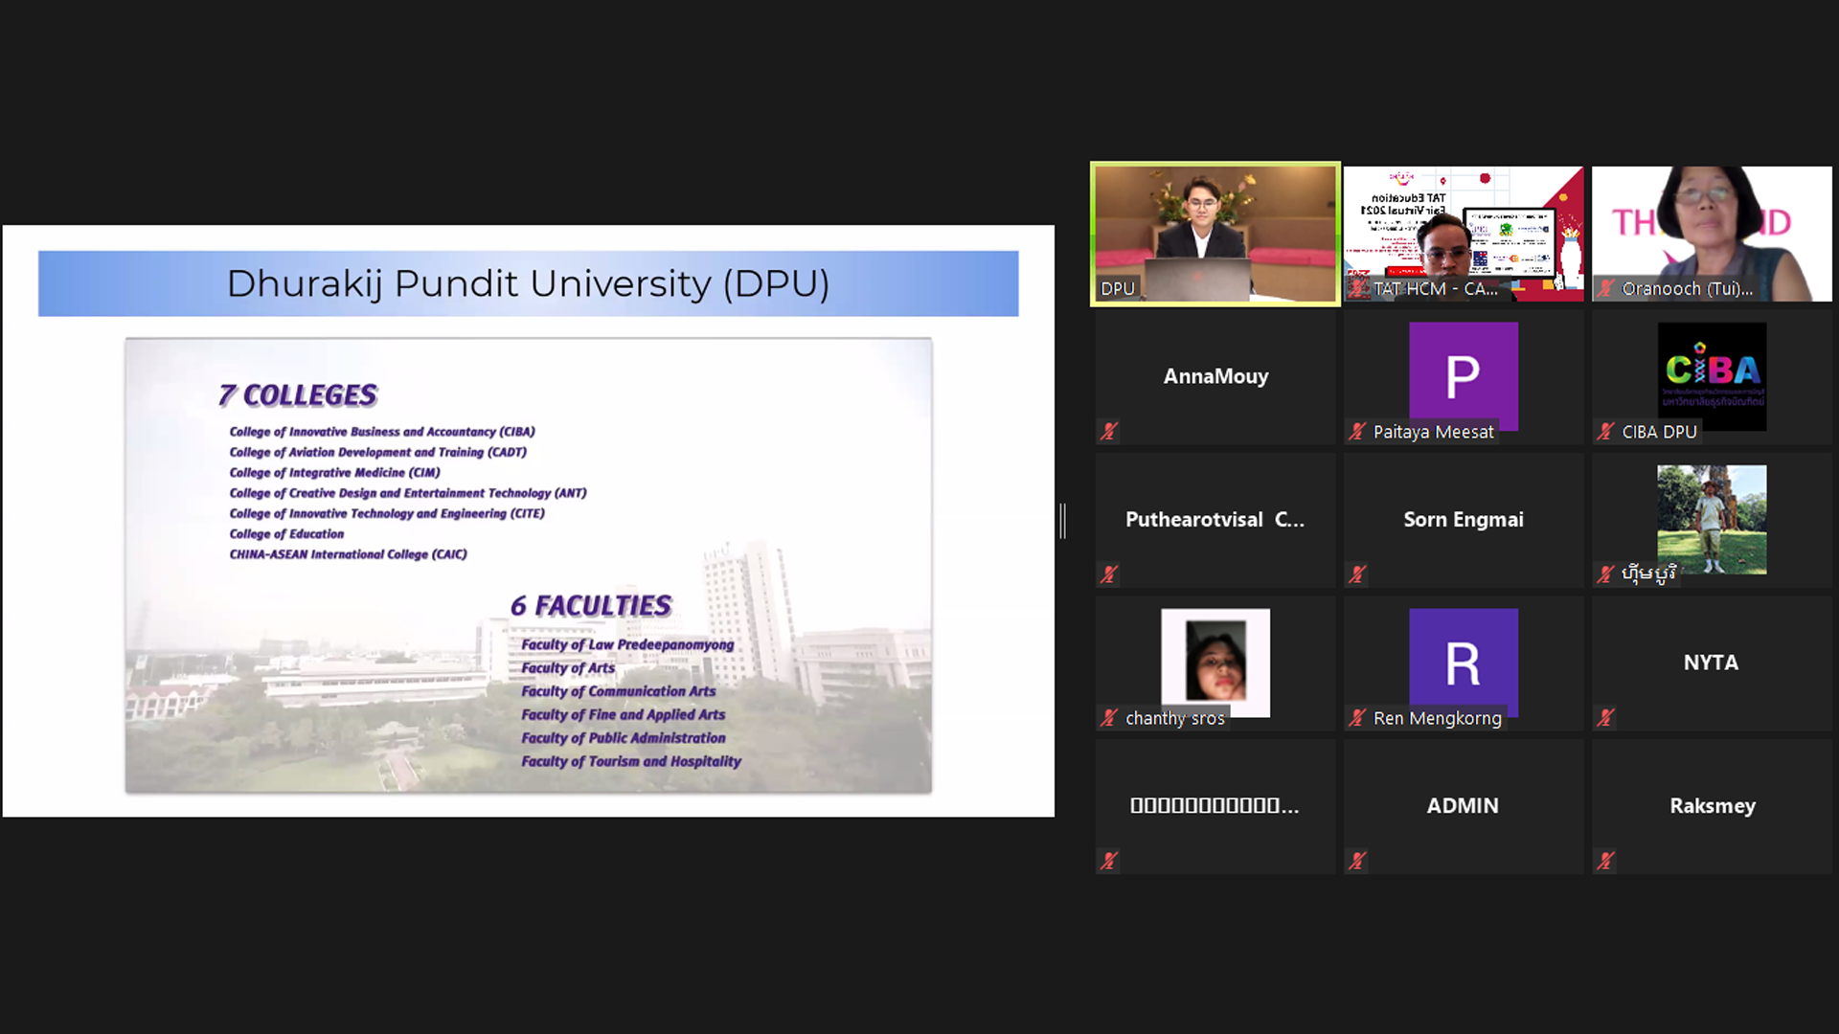The width and height of the screenshot is (1839, 1034).
Task: Click chanthy sros's muted mic icon
Action: pyautogui.click(x=1109, y=718)
